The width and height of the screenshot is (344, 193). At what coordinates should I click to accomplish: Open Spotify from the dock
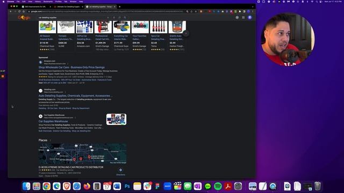(x=218, y=186)
